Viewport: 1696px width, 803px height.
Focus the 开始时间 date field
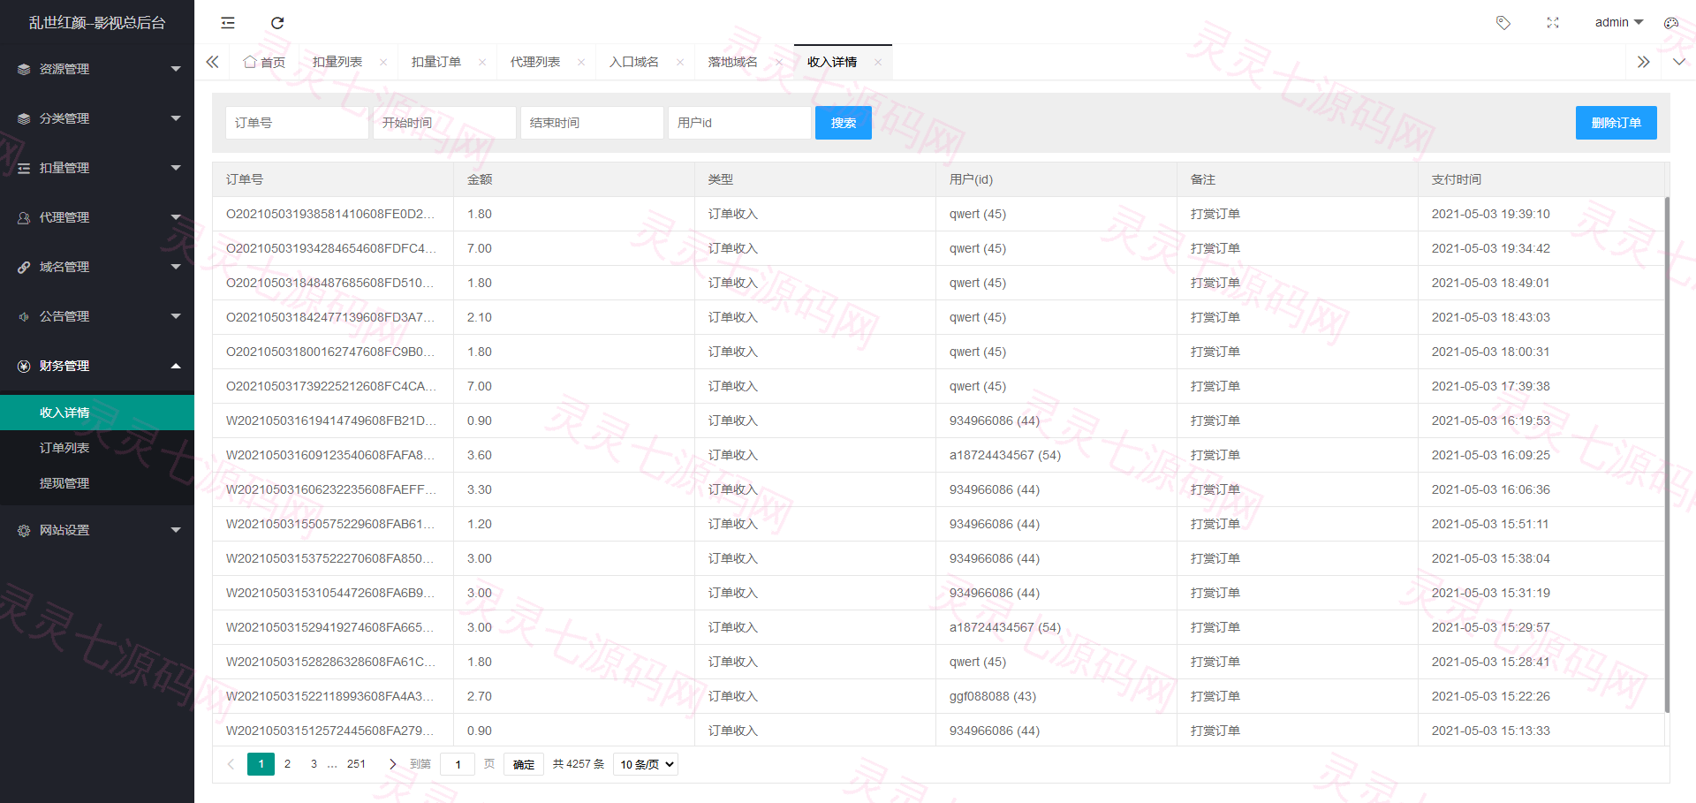point(444,123)
